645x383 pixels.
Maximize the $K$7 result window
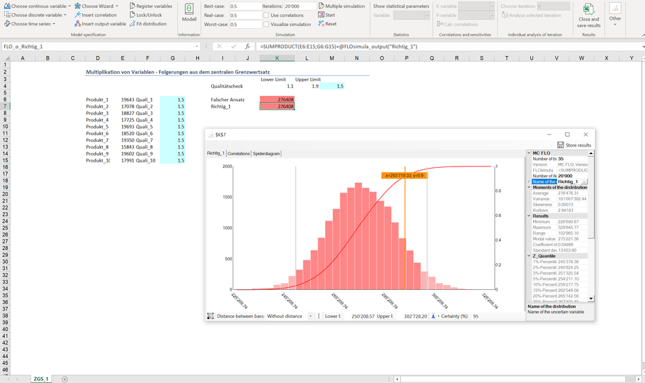tap(567, 134)
